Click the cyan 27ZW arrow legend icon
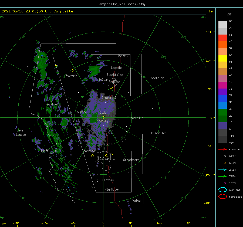Screen dimensions: 243x227 (x=222, y=170)
